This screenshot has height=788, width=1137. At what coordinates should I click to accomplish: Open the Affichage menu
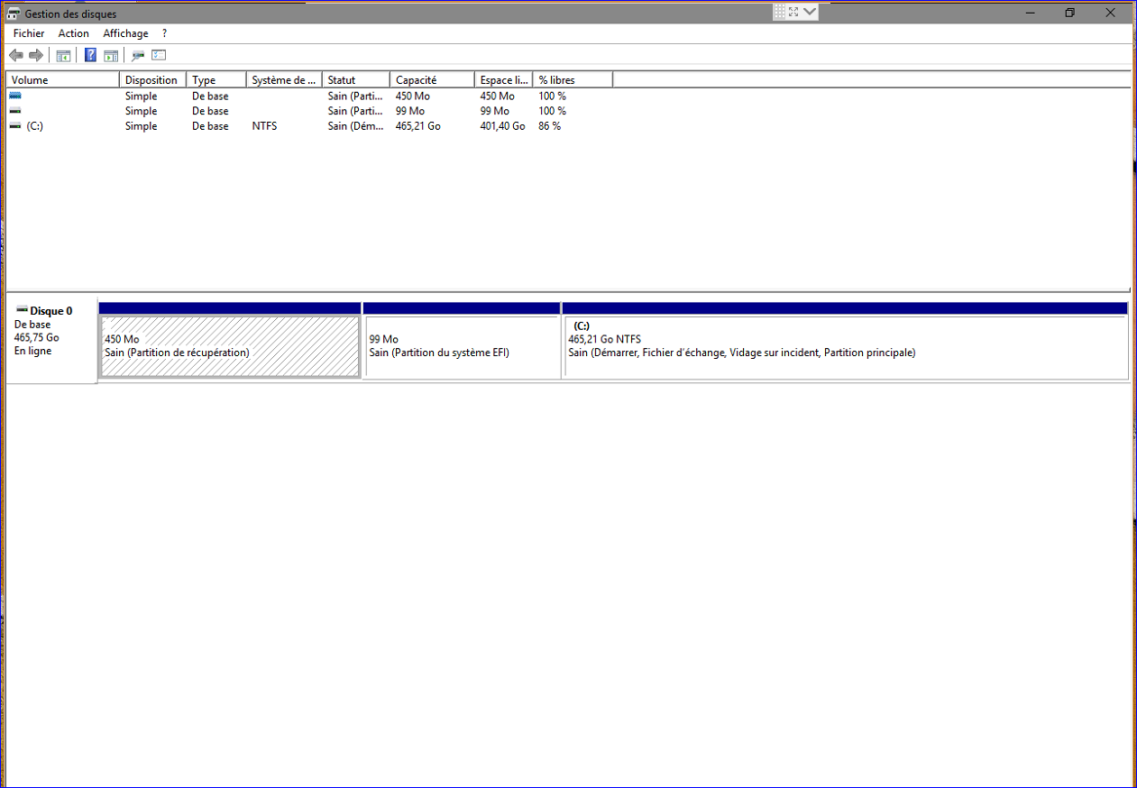(125, 33)
